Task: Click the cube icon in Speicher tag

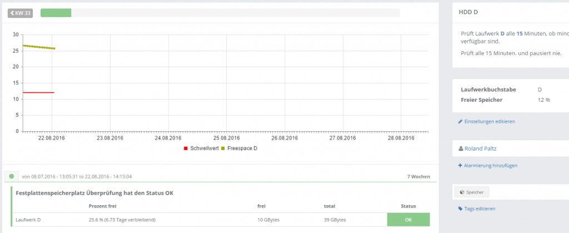Action: [462, 192]
